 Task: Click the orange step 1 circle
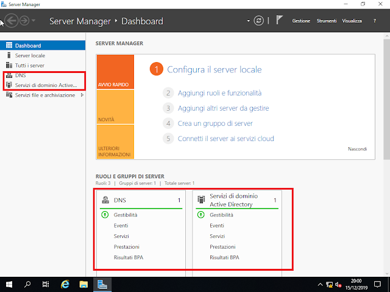(x=157, y=69)
